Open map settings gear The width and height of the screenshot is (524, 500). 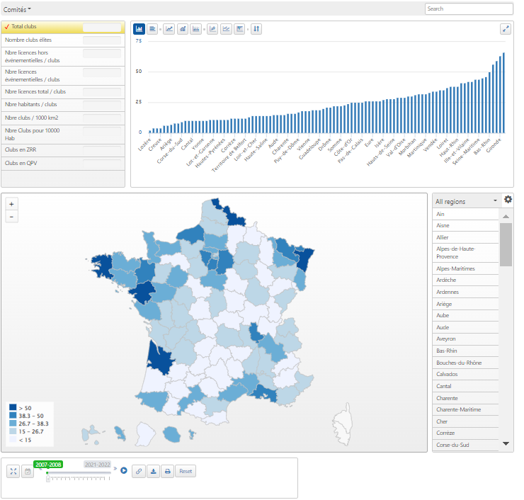pos(508,200)
